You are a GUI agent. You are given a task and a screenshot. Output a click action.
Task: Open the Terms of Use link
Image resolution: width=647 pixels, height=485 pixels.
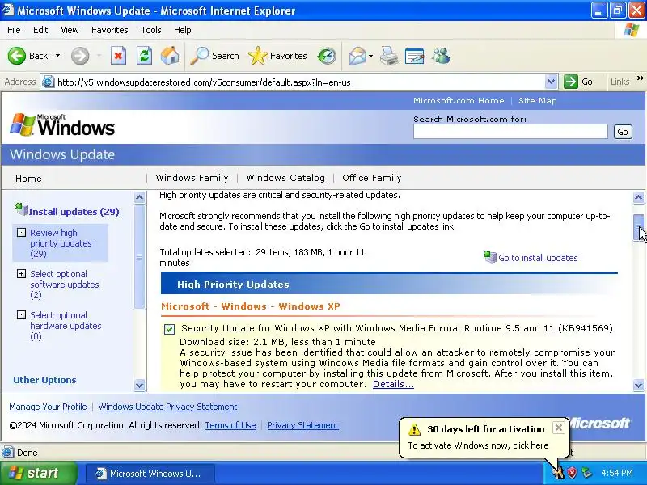pos(230,425)
